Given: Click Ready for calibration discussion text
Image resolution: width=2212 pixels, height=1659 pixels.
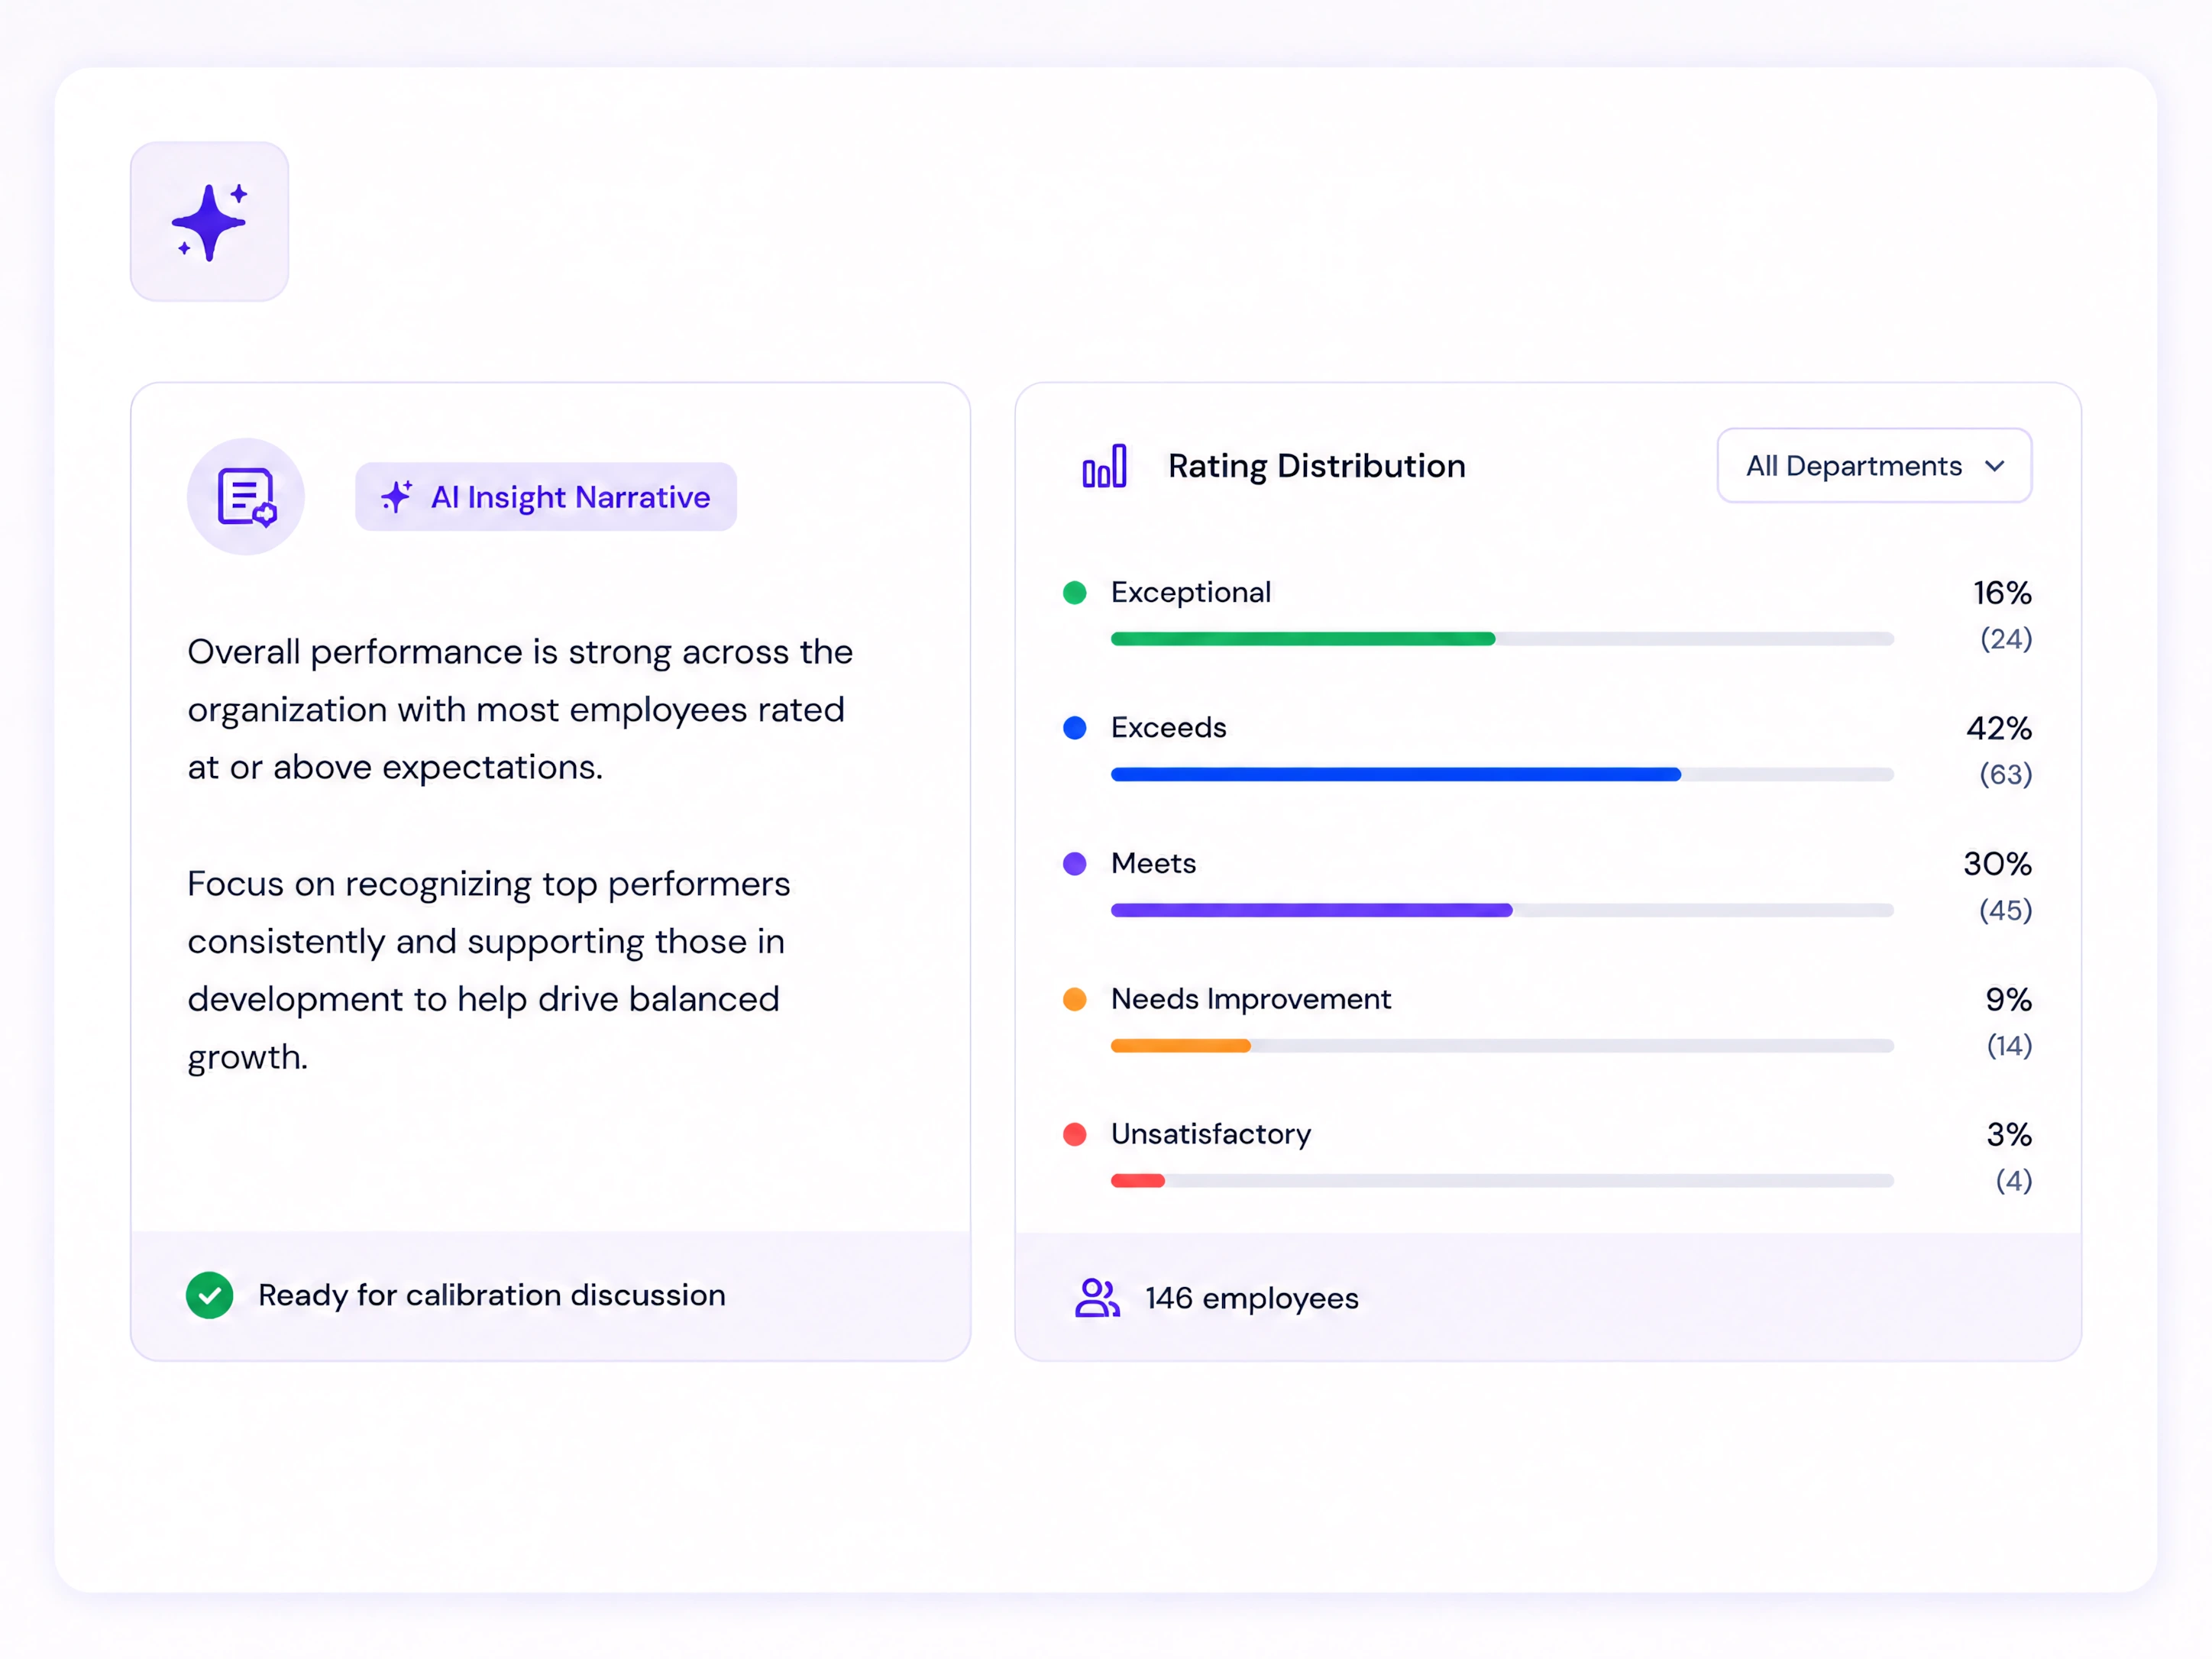Looking at the screenshot, I should point(492,1295).
